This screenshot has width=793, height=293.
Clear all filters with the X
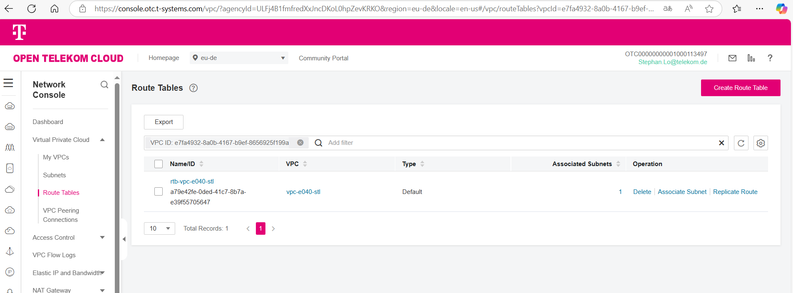(721, 143)
